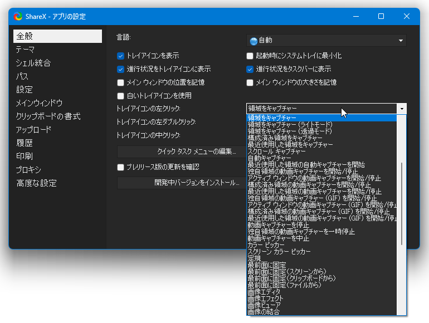Select スクリーン カラー ピッカー option
The width and height of the screenshot is (429, 323).
(x=321, y=252)
